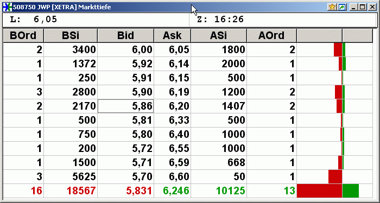380x203 pixels.
Task: Select ask price 6,59
Action: (172, 162)
